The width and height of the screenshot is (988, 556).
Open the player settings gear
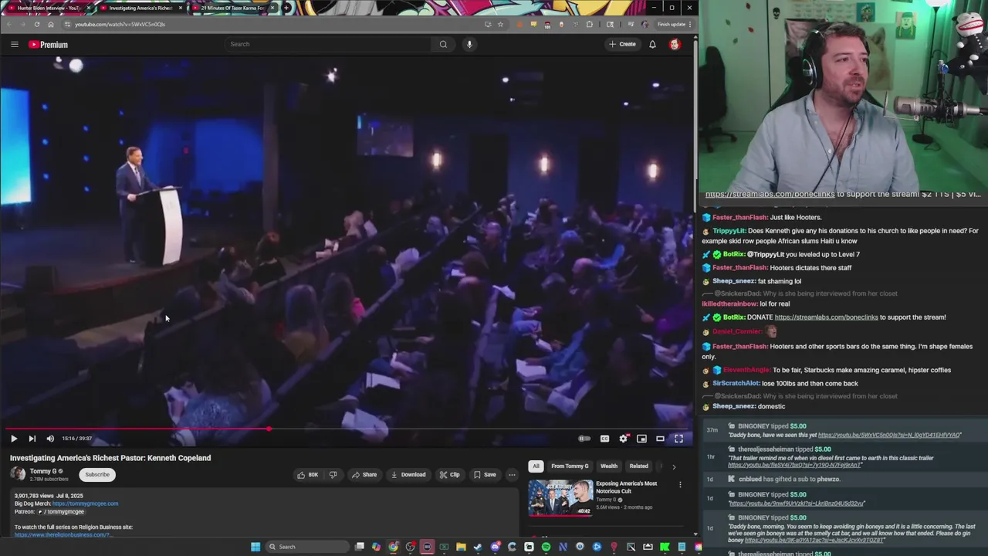tap(624, 439)
